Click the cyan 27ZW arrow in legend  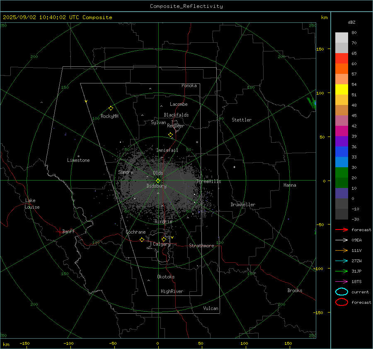342,261
